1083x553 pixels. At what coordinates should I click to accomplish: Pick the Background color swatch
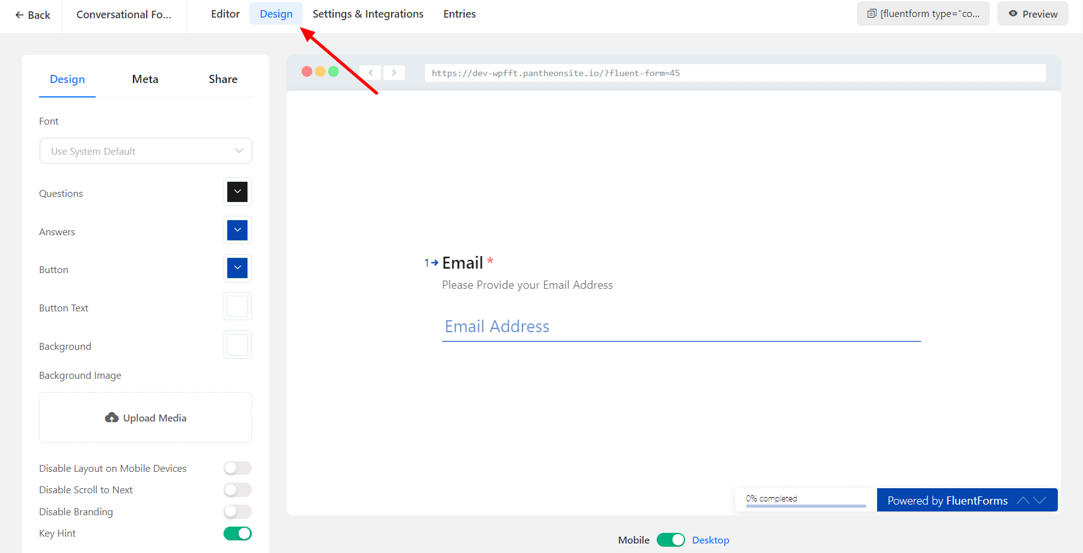pyautogui.click(x=237, y=345)
